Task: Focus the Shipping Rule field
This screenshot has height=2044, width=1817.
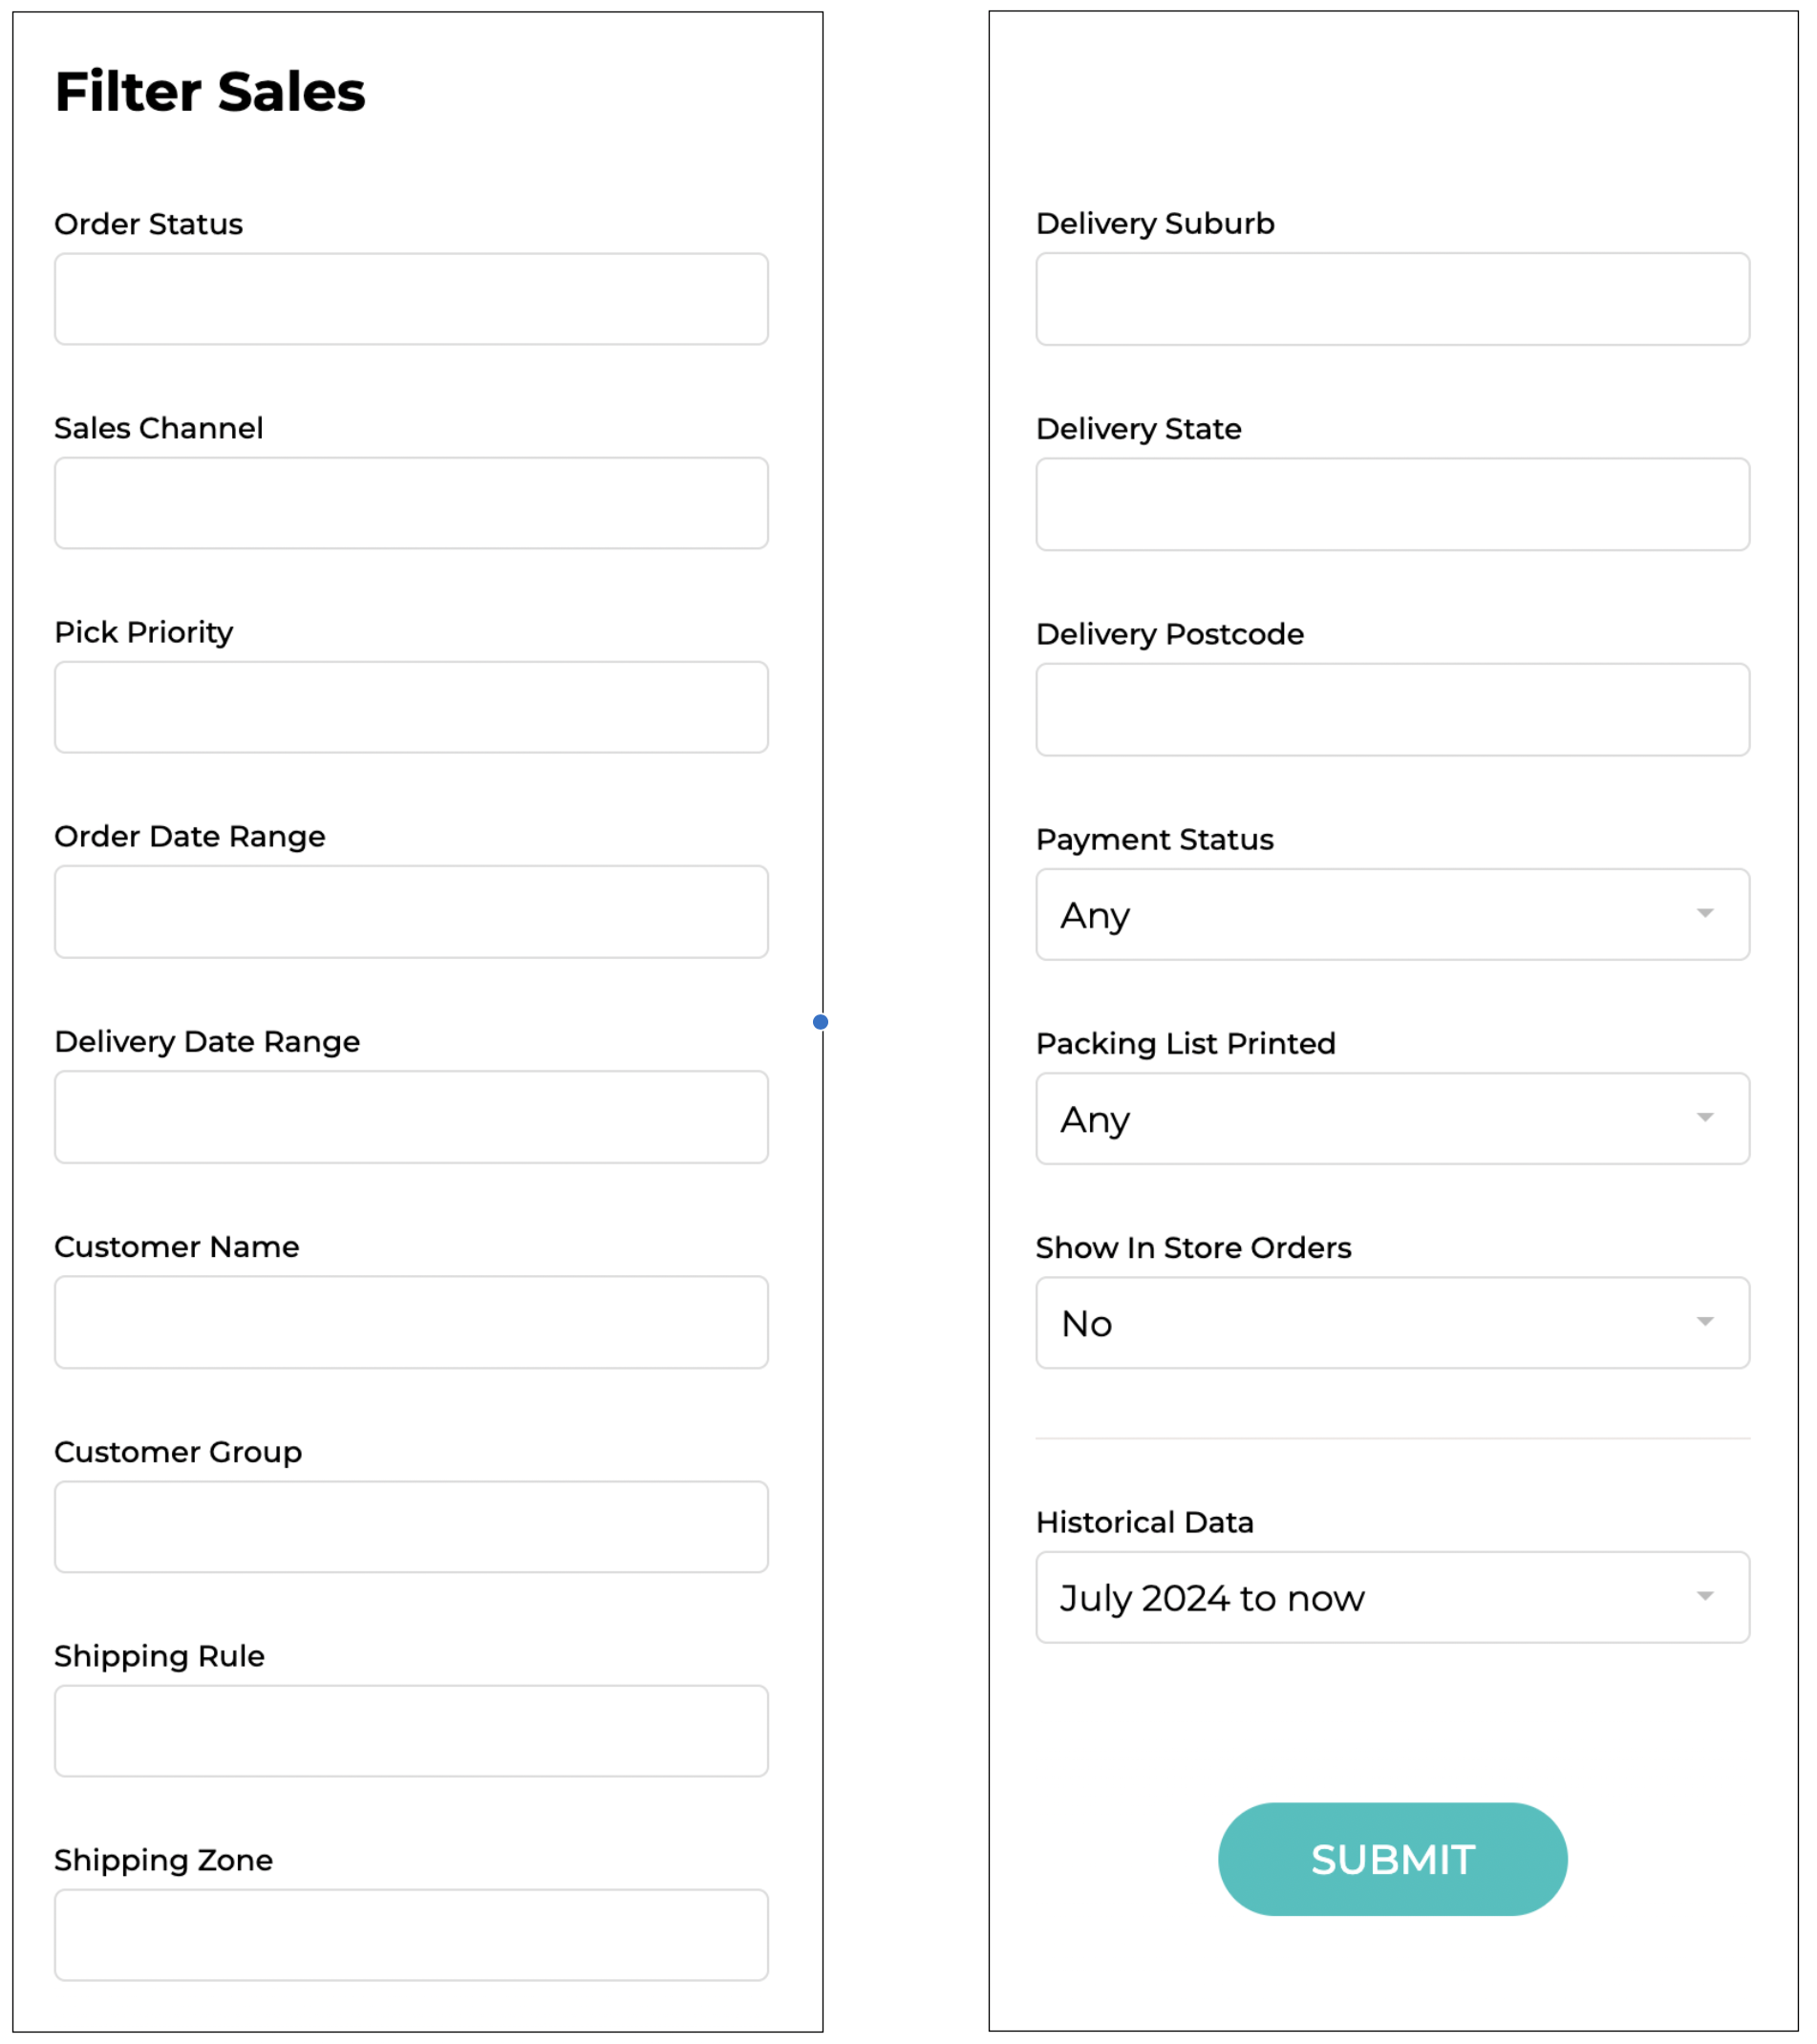Action: click(x=411, y=1731)
